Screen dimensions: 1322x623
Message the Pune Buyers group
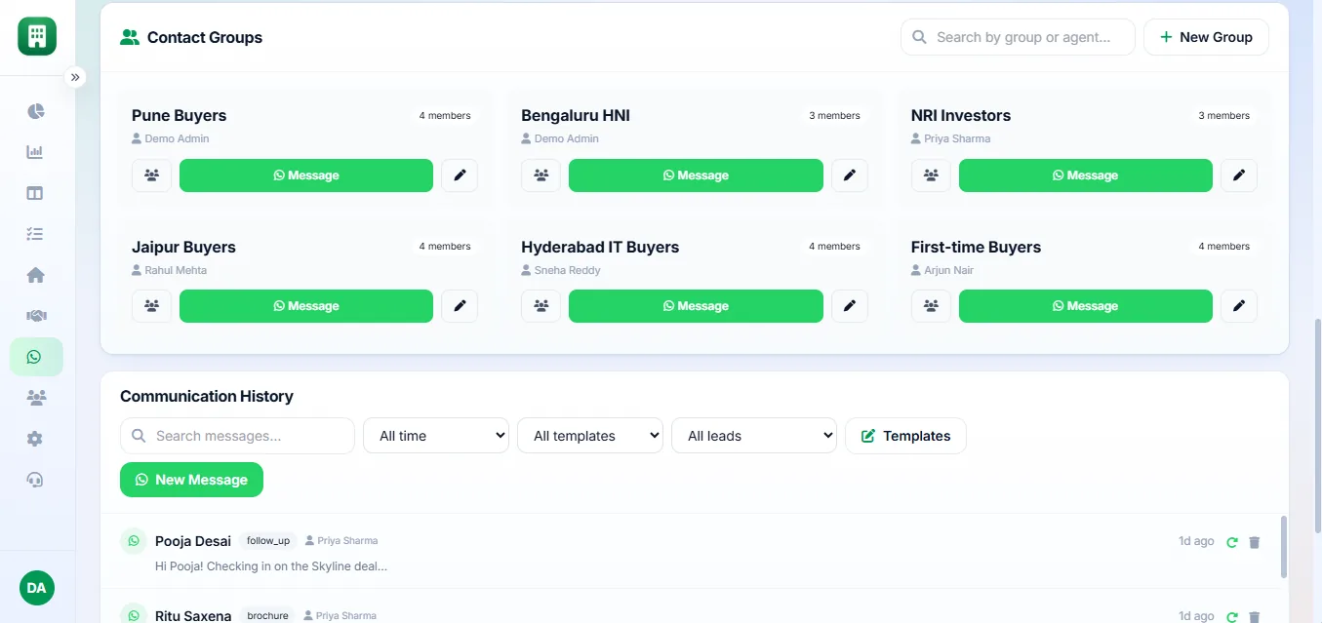click(306, 175)
